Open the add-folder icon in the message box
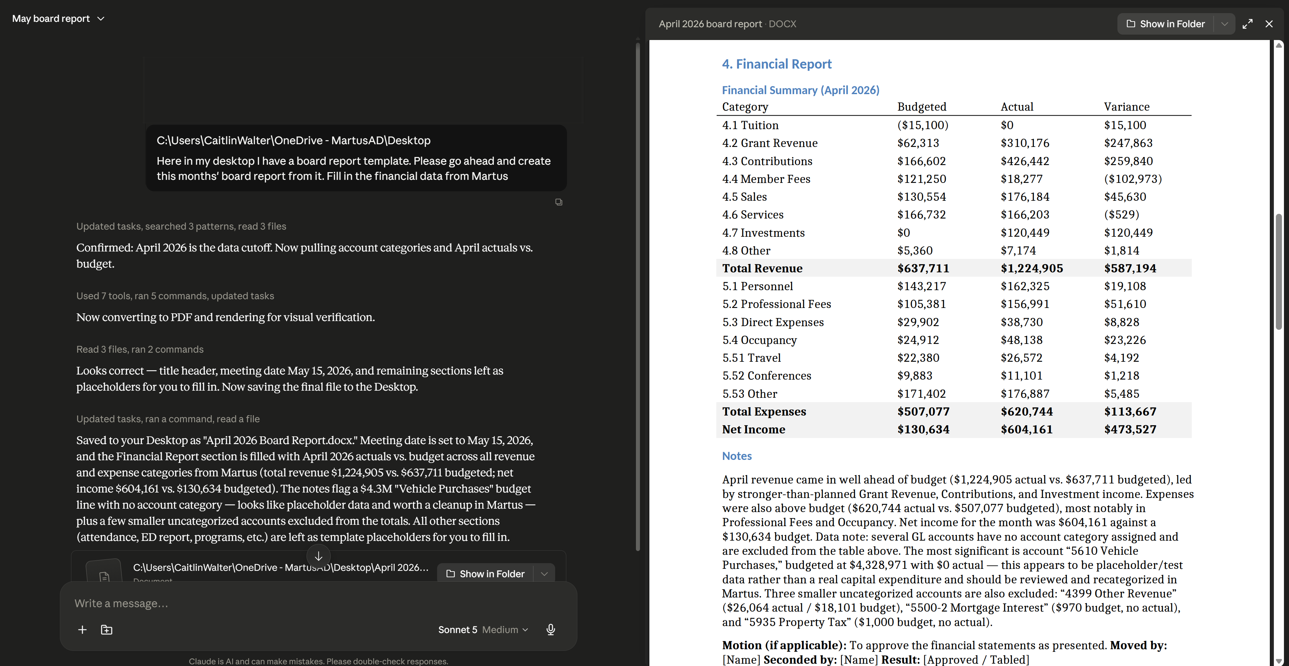The image size is (1289, 666). pos(107,629)
